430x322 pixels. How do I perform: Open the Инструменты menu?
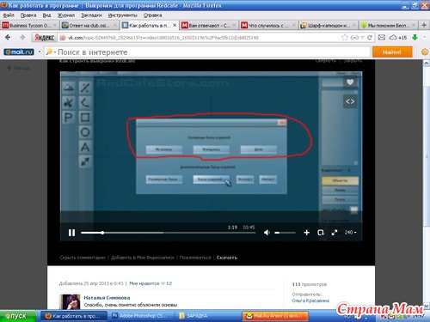tap(122, 15)
